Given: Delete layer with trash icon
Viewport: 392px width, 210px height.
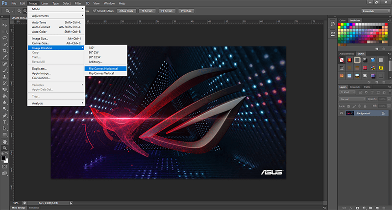Looking at the screenshot, I should (x=384, y=208).
